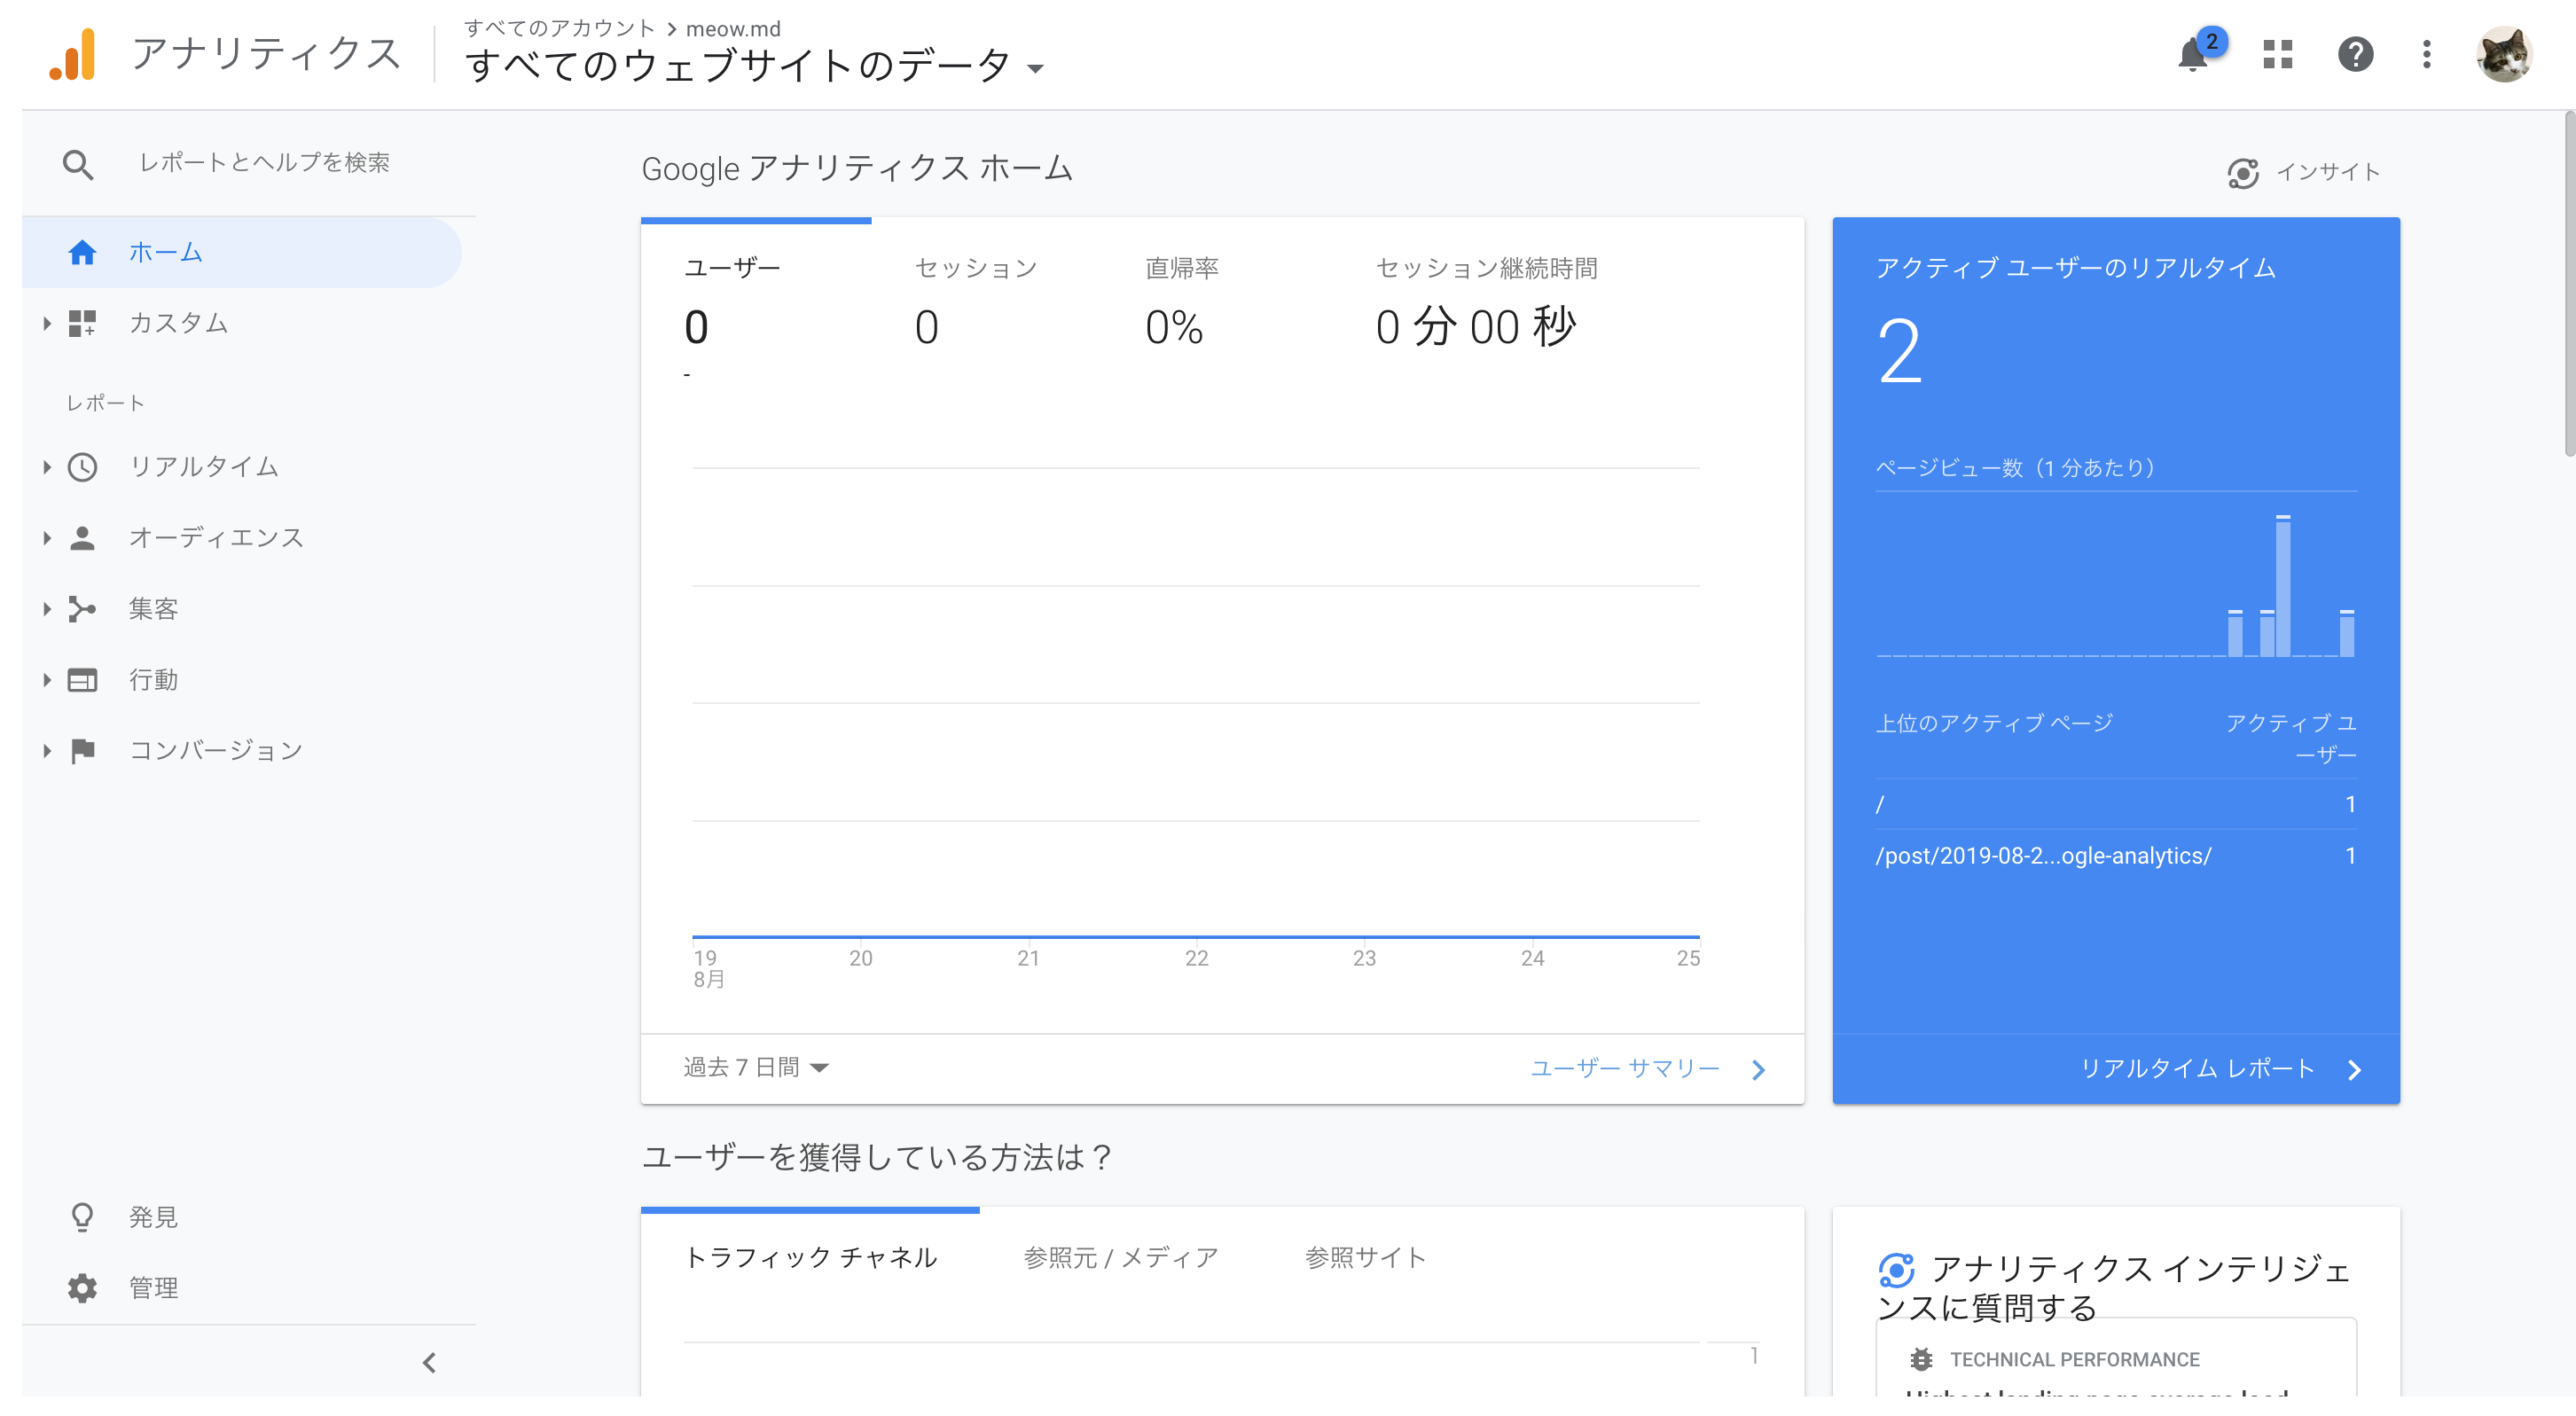Image resolution: width=2576 pixels, height=1416 pixels.
Task: Click the TECHNICAL PERFORMANCE card
Action: pos(2116,1358)
